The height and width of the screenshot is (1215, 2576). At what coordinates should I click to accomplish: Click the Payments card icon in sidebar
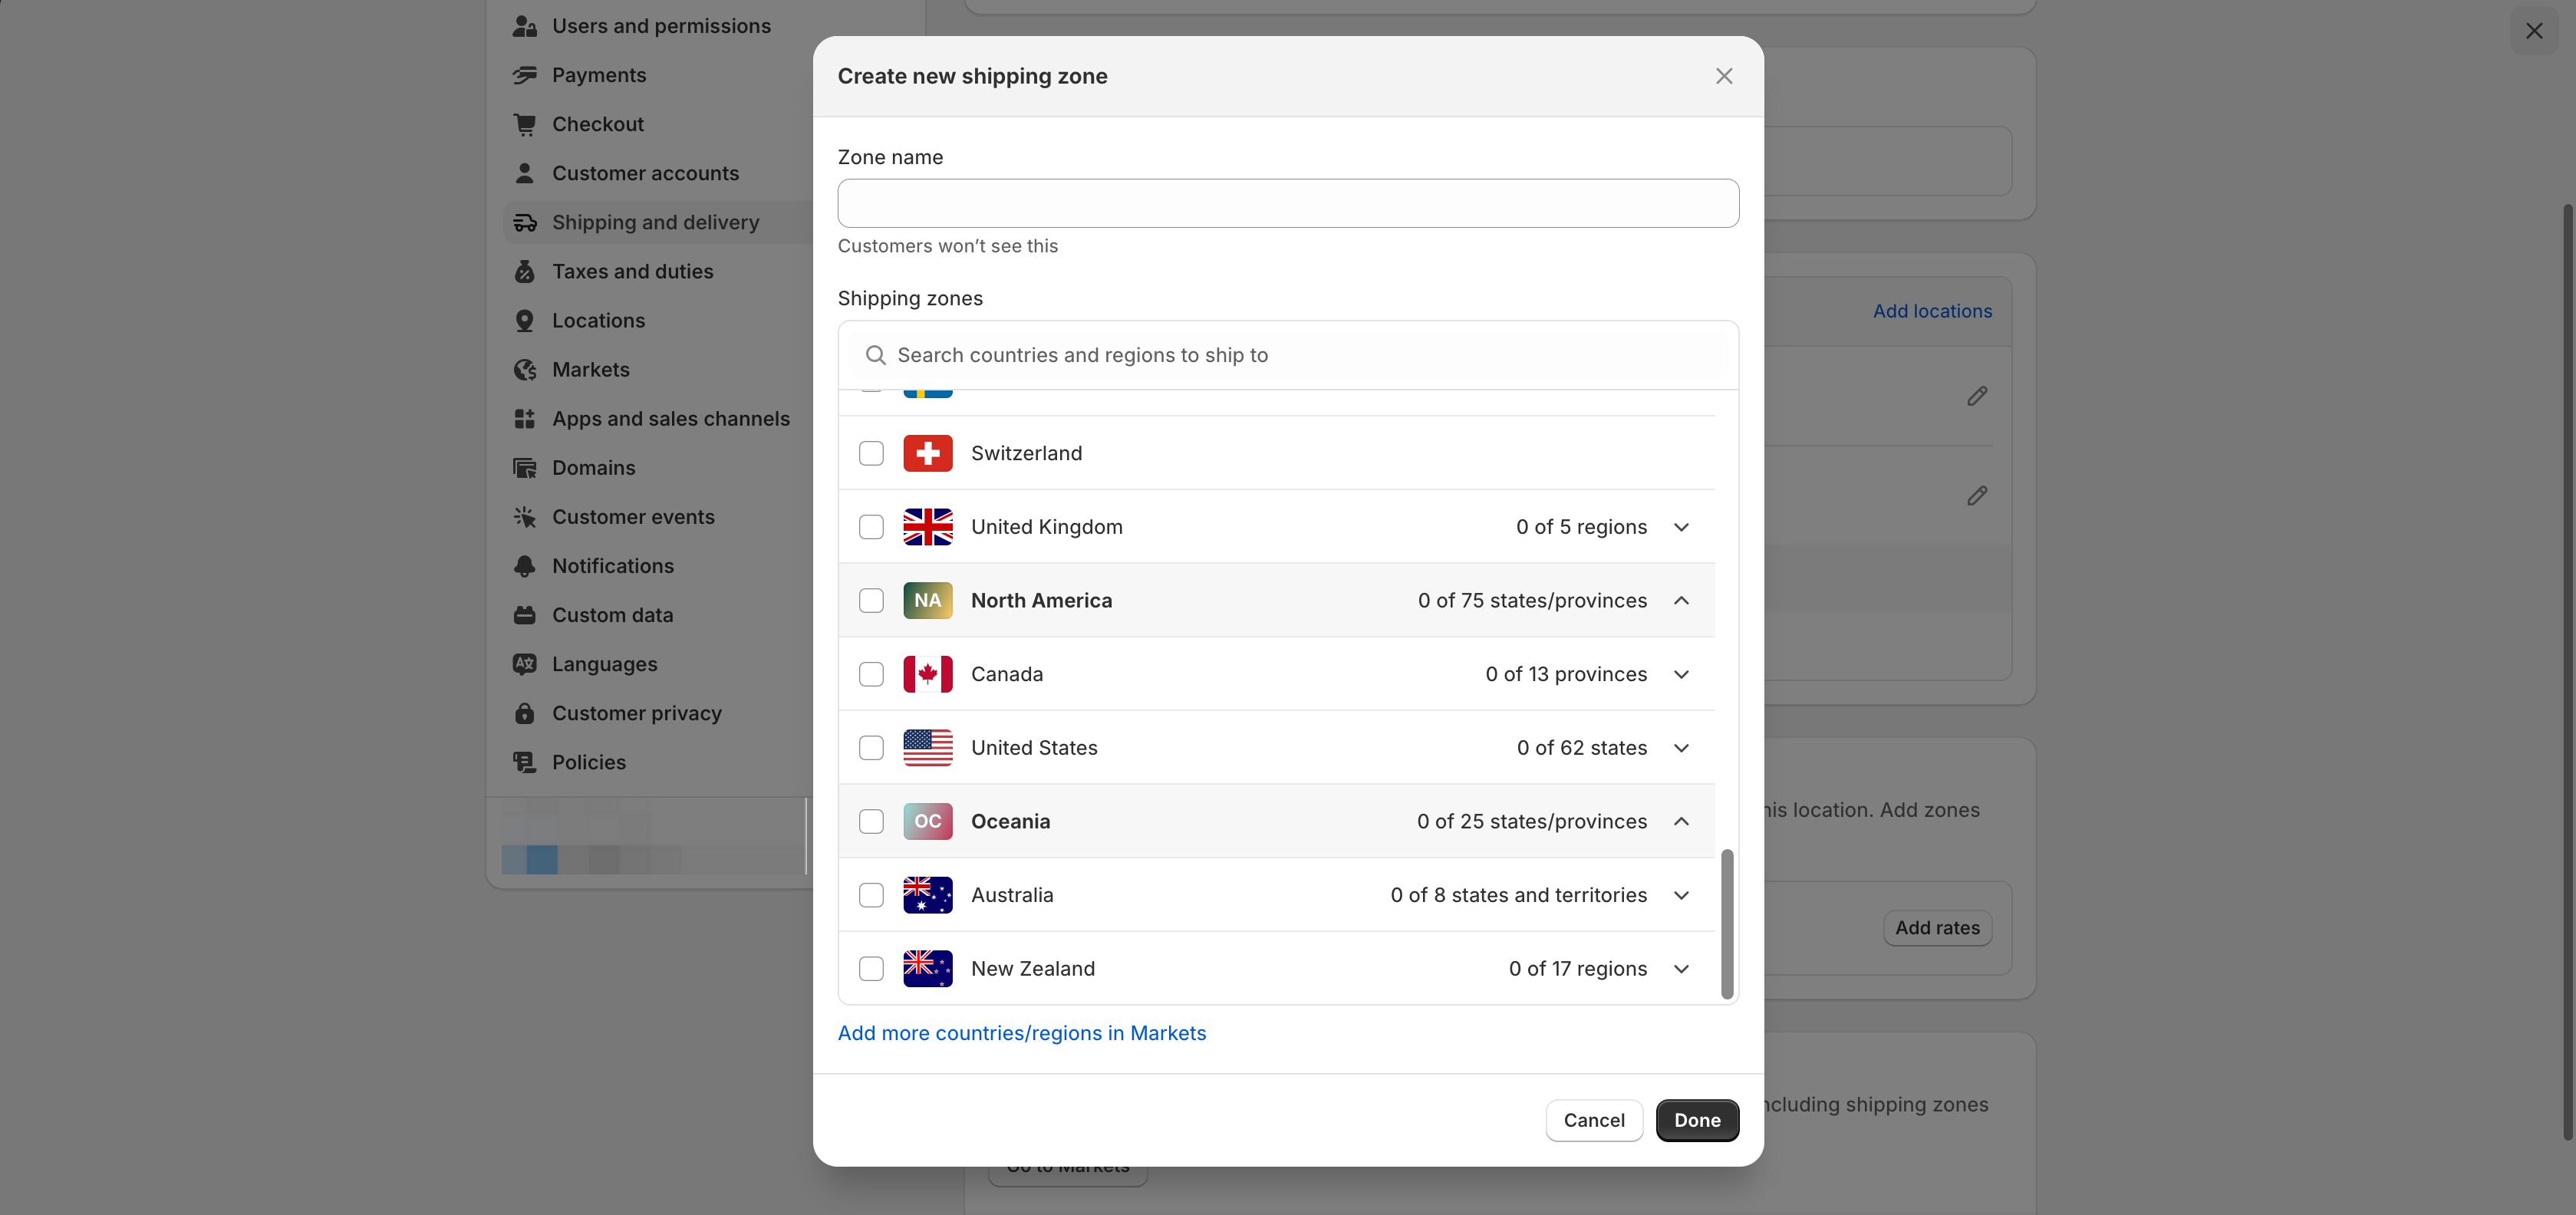(x=524, y=75)
